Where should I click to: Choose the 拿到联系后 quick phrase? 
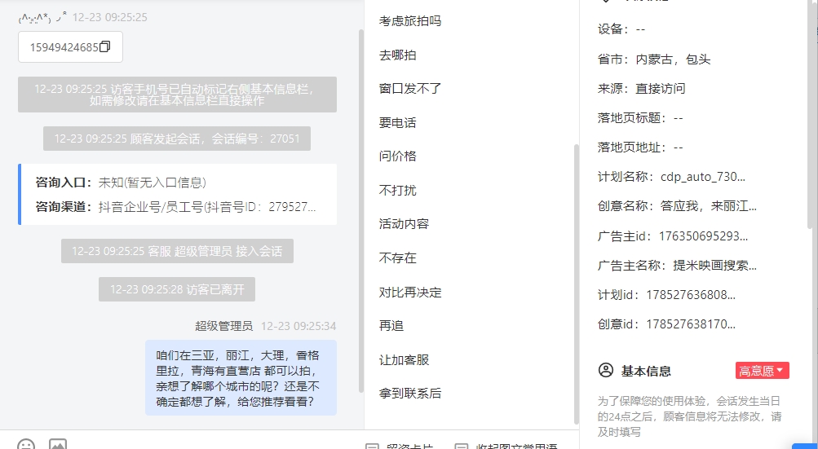[x=410, y=394]
